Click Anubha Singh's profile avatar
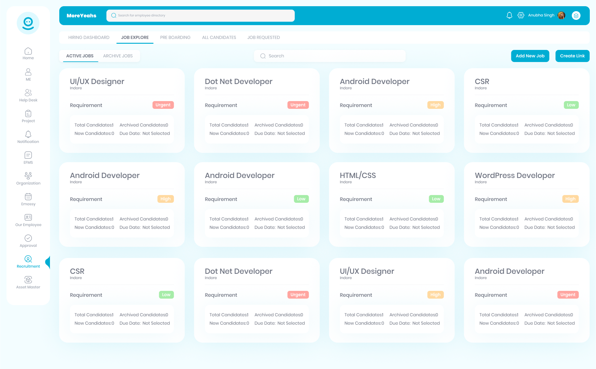Screen dimensions: 596x369 coord(561,15)
